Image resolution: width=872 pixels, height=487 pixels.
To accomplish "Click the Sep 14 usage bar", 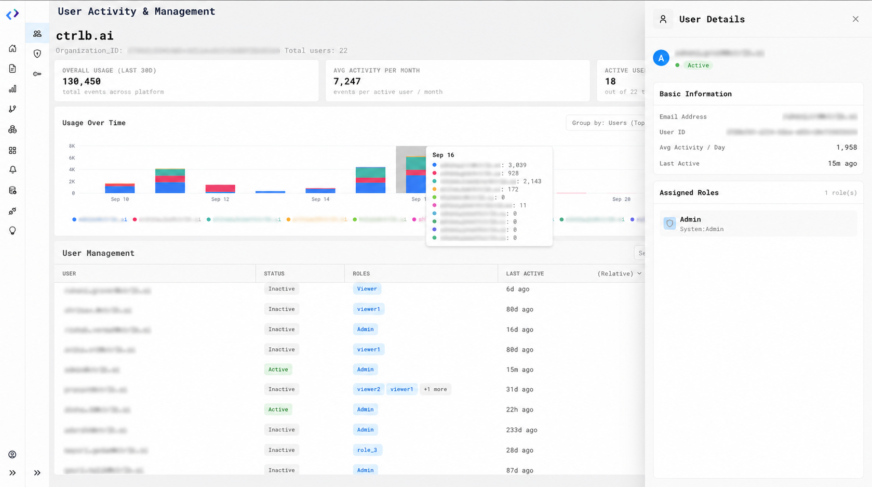I will (320, 191).
